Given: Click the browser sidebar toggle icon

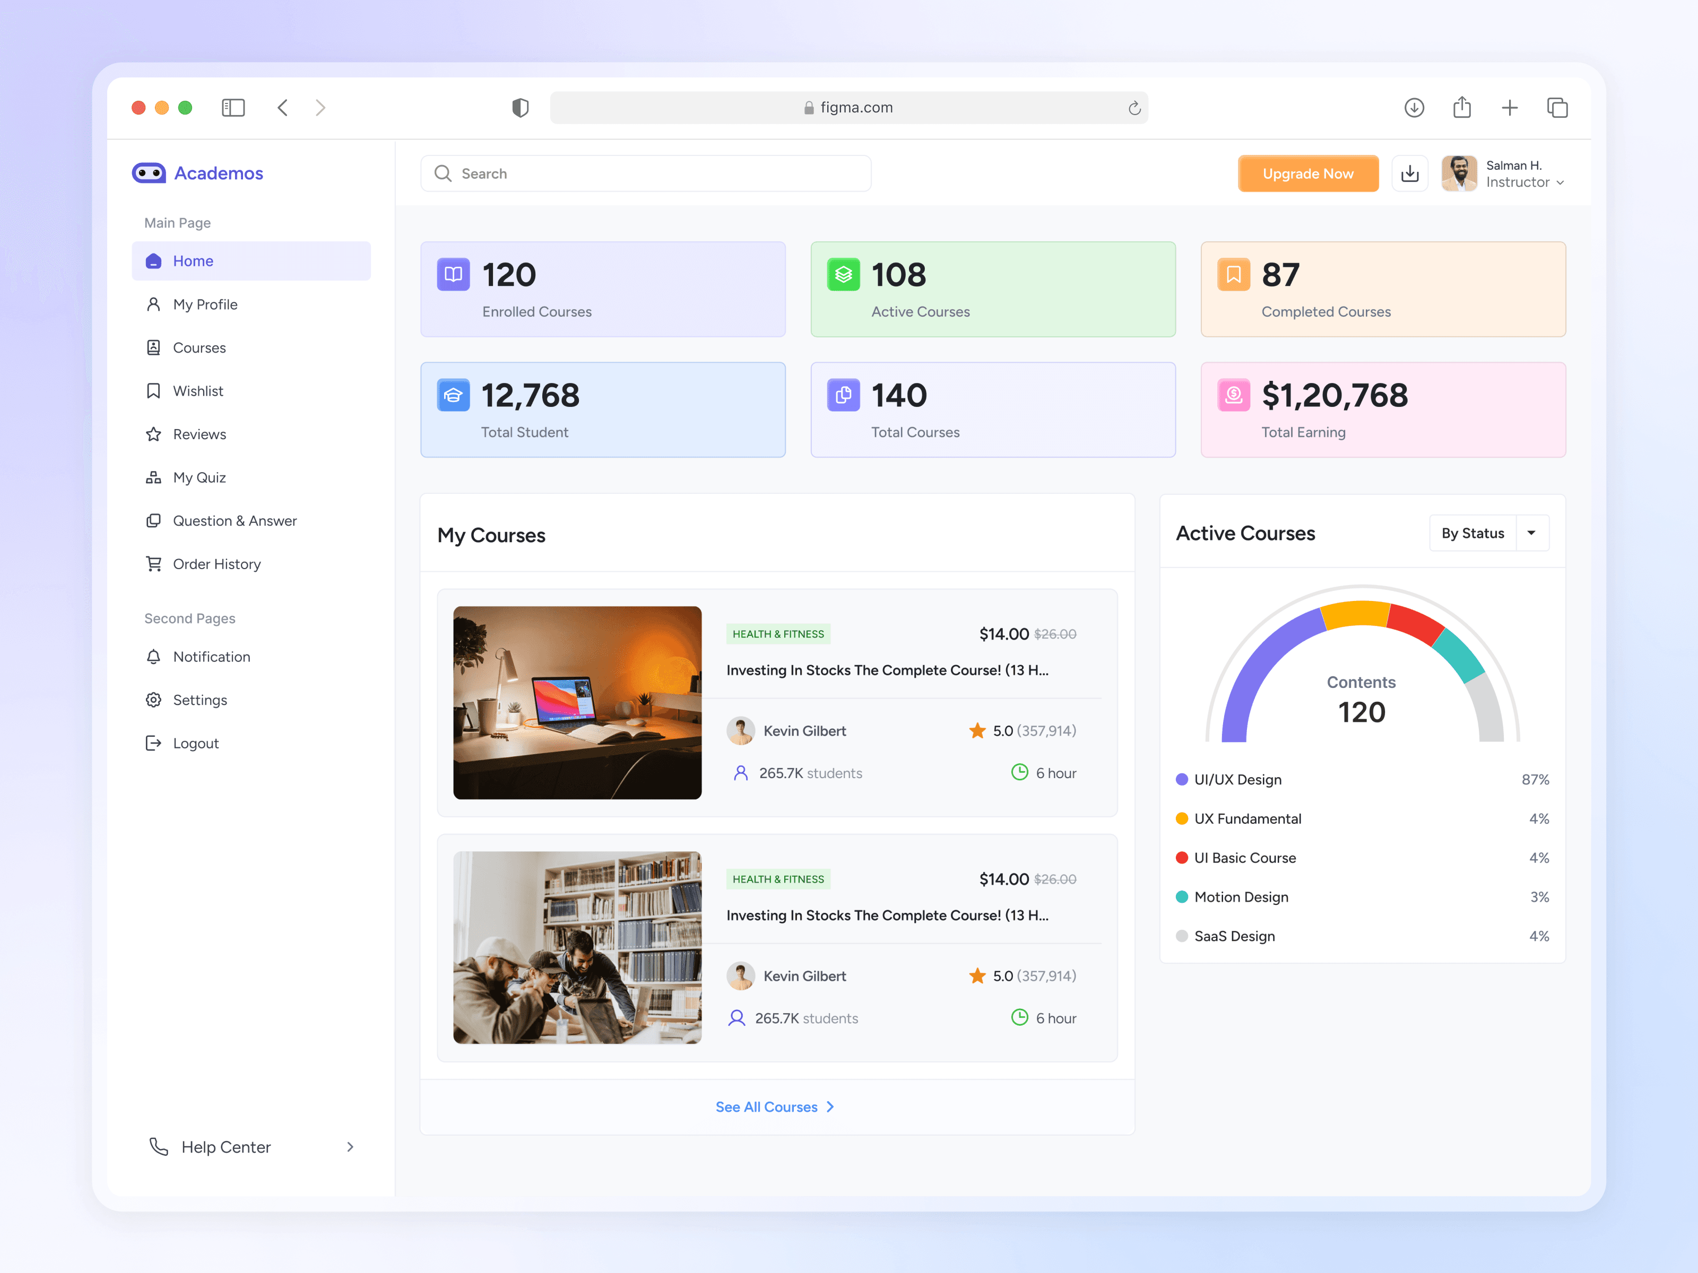Looking at the screenshot, I should pyautogui.click(x=232, y=108).
